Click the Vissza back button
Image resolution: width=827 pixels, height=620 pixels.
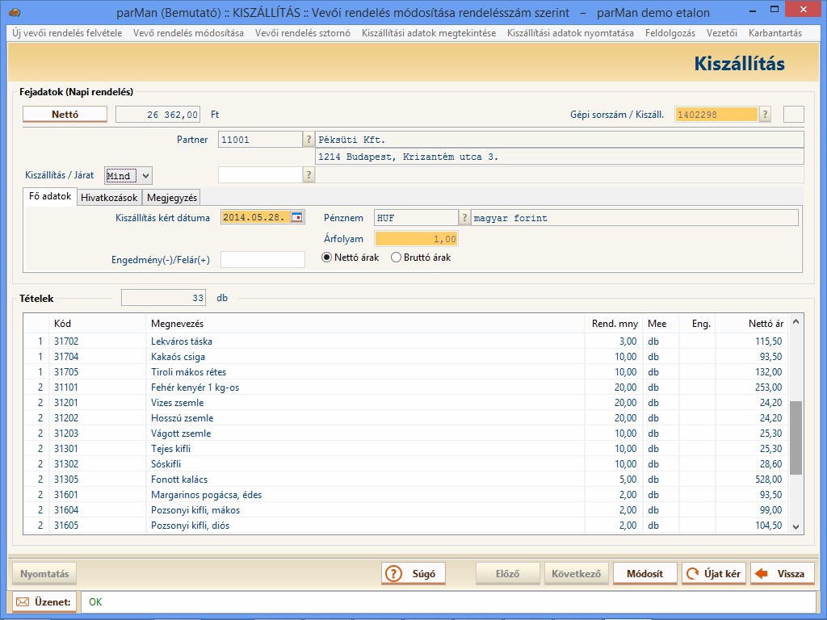point(782,574)
